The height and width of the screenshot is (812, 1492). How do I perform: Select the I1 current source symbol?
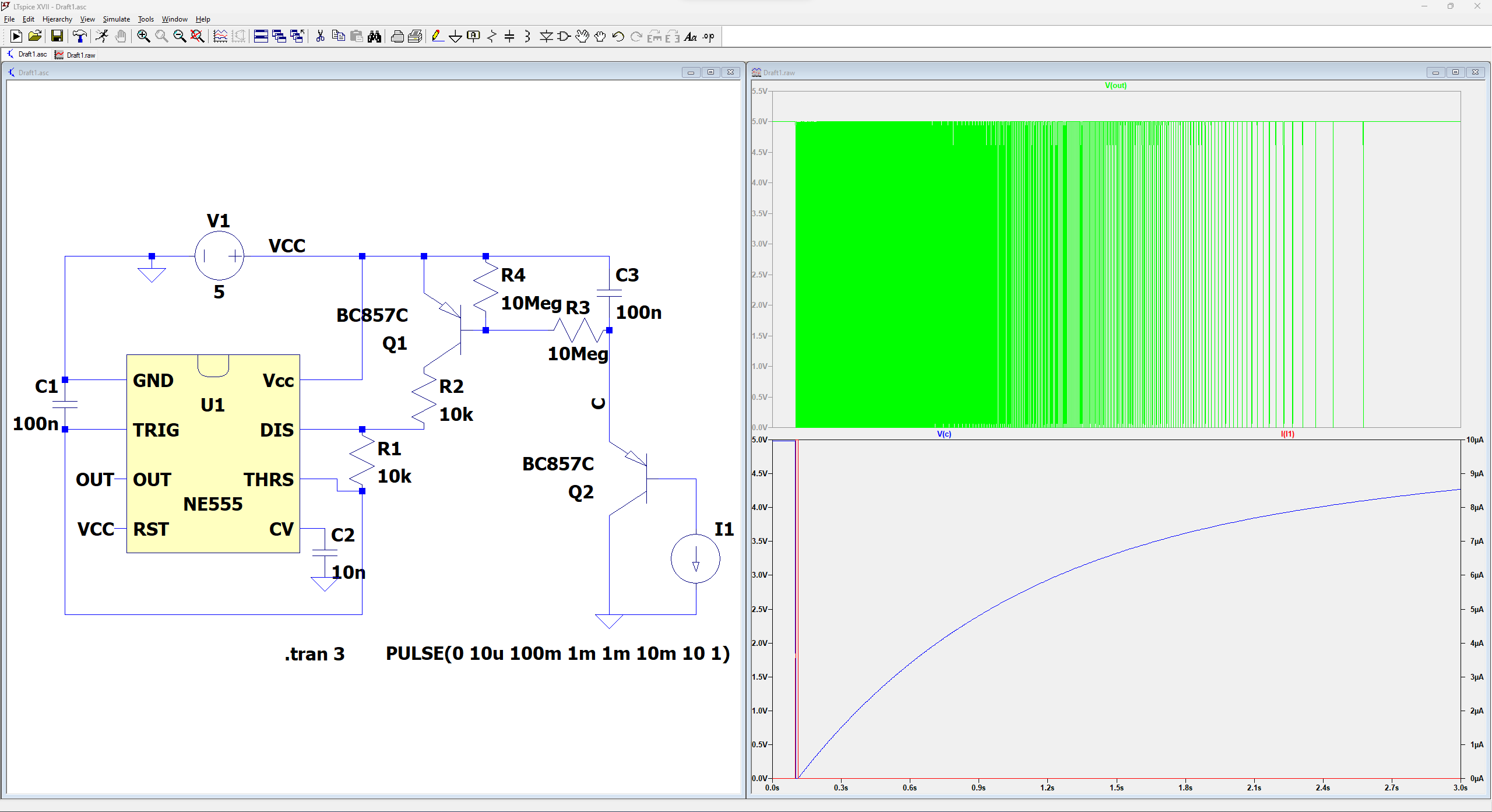(x=695, y=558)
